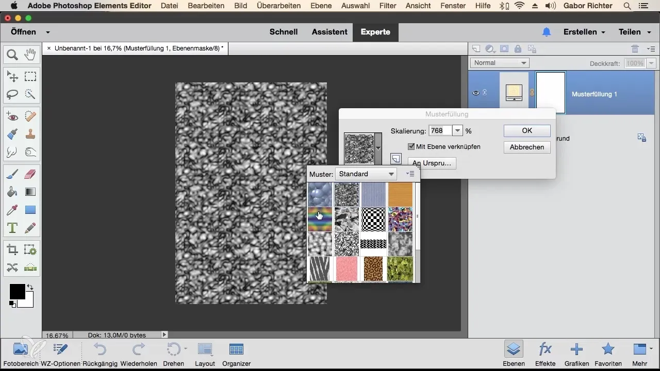Screen dimensions: 660x371
Task: Select the Crop tool
Action: (12, 250)
